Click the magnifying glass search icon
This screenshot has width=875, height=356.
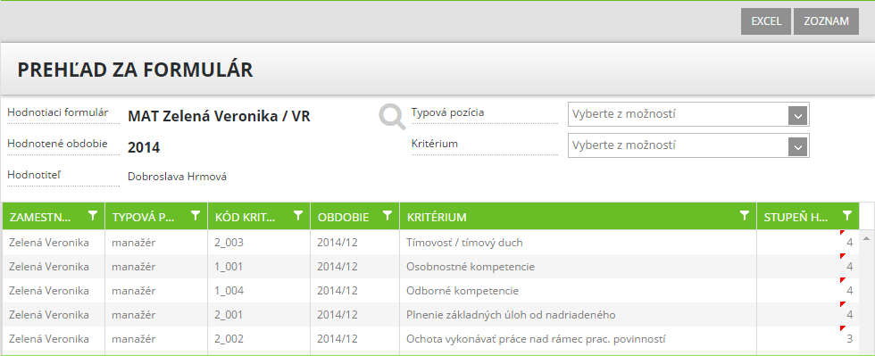[392, 117]
